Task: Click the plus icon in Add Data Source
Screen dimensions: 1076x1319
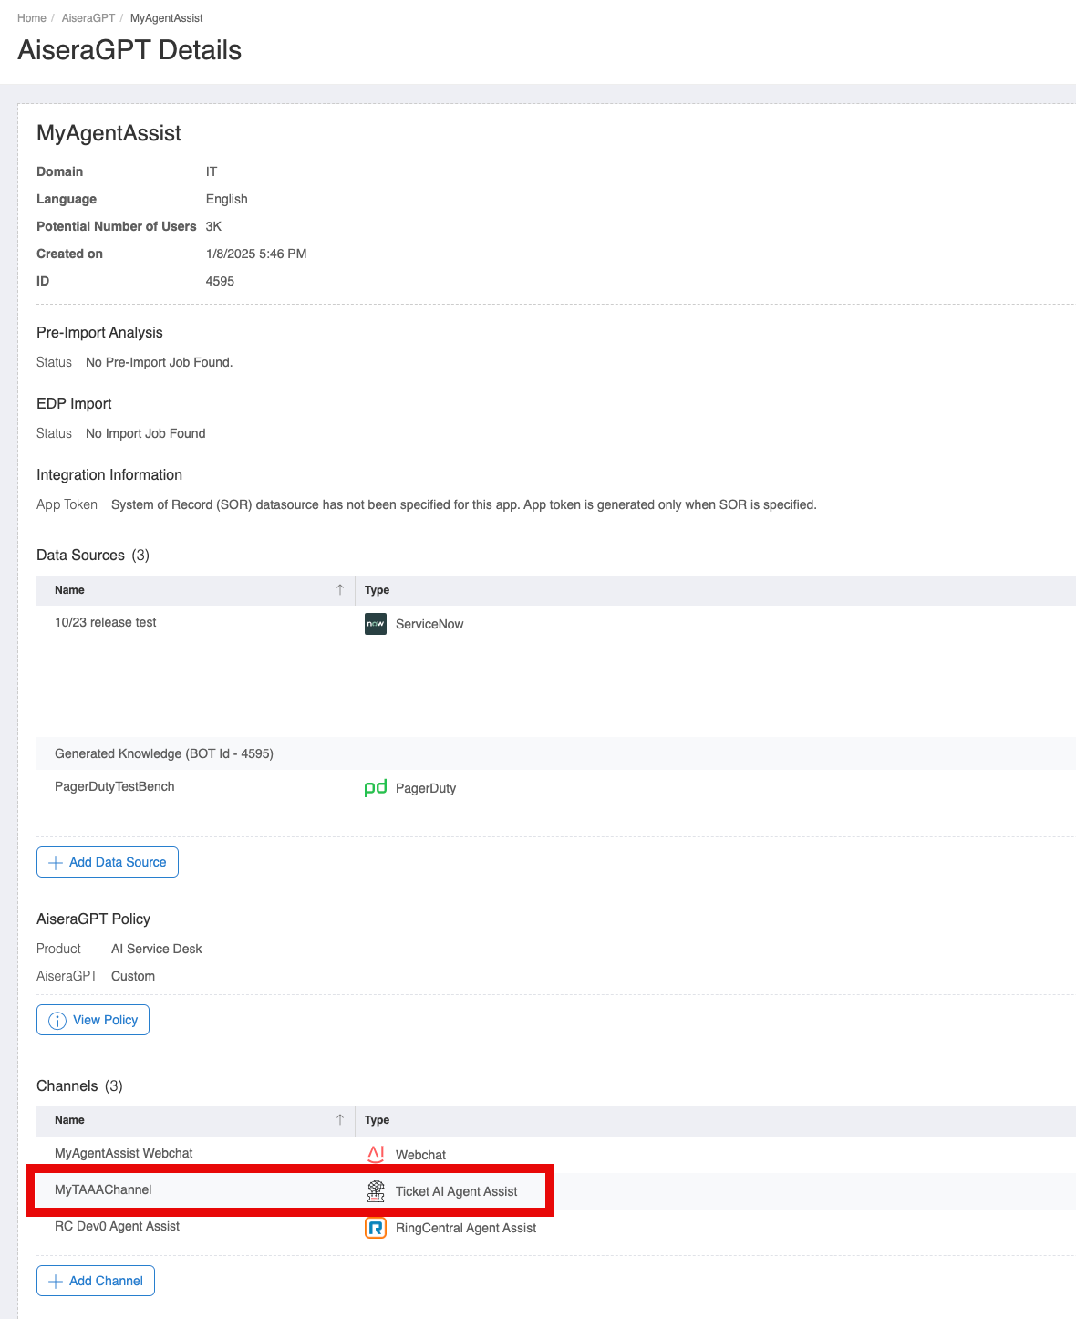Action: point(56,863)
